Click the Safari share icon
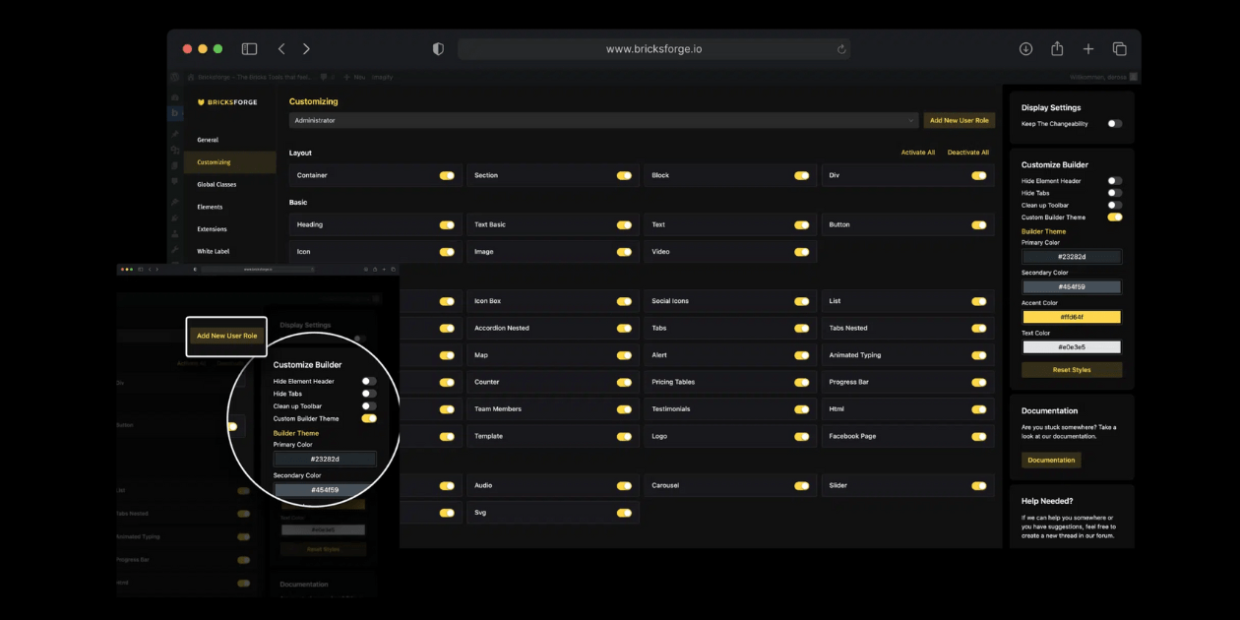 1055,47
